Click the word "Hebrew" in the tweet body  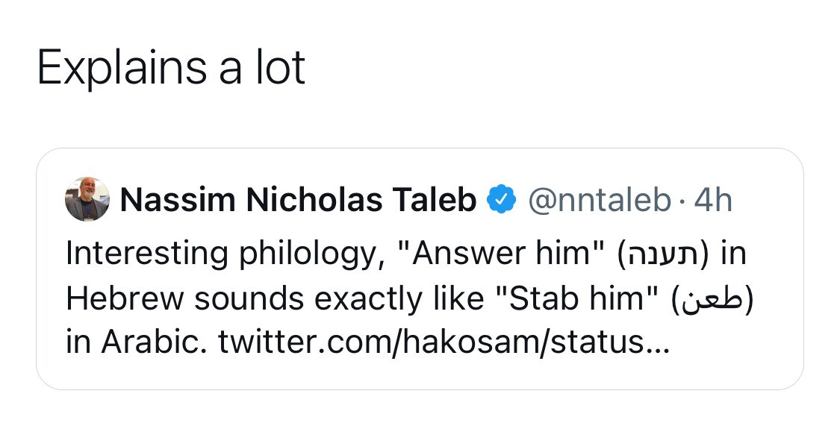point(124,298)
